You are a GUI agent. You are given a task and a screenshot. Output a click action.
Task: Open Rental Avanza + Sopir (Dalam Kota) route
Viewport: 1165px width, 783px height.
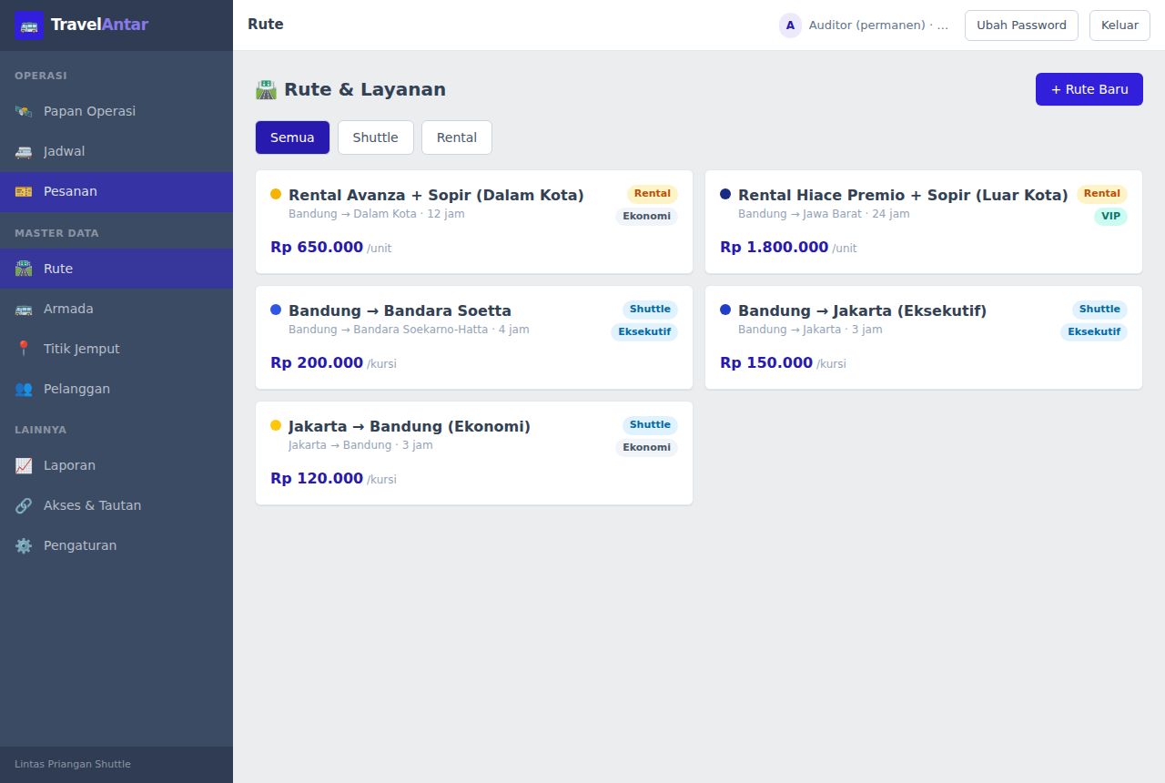436,195
